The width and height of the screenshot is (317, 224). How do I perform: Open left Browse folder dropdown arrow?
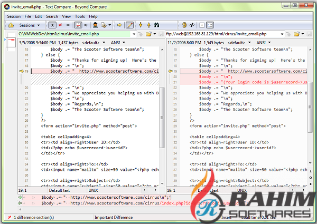(155, 34)
